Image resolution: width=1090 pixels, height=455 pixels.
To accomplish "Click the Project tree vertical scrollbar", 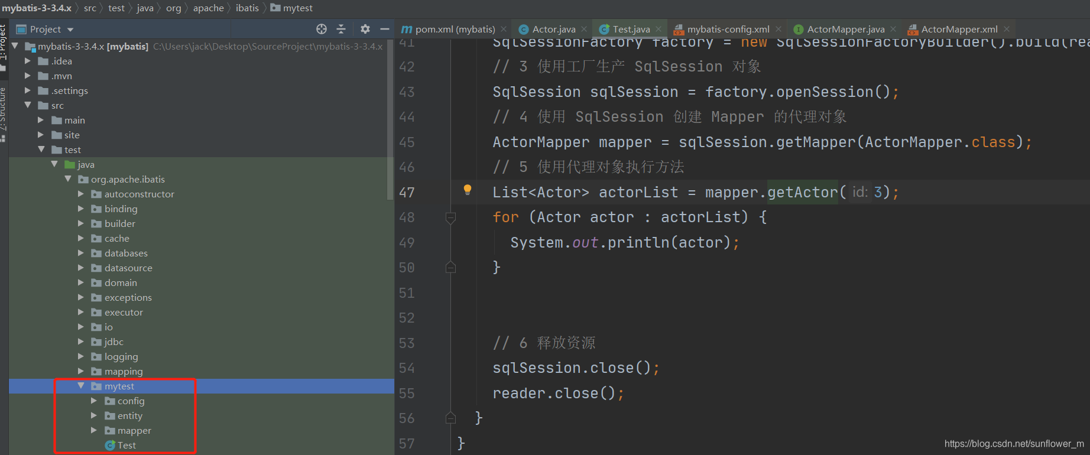I will 390,120.
